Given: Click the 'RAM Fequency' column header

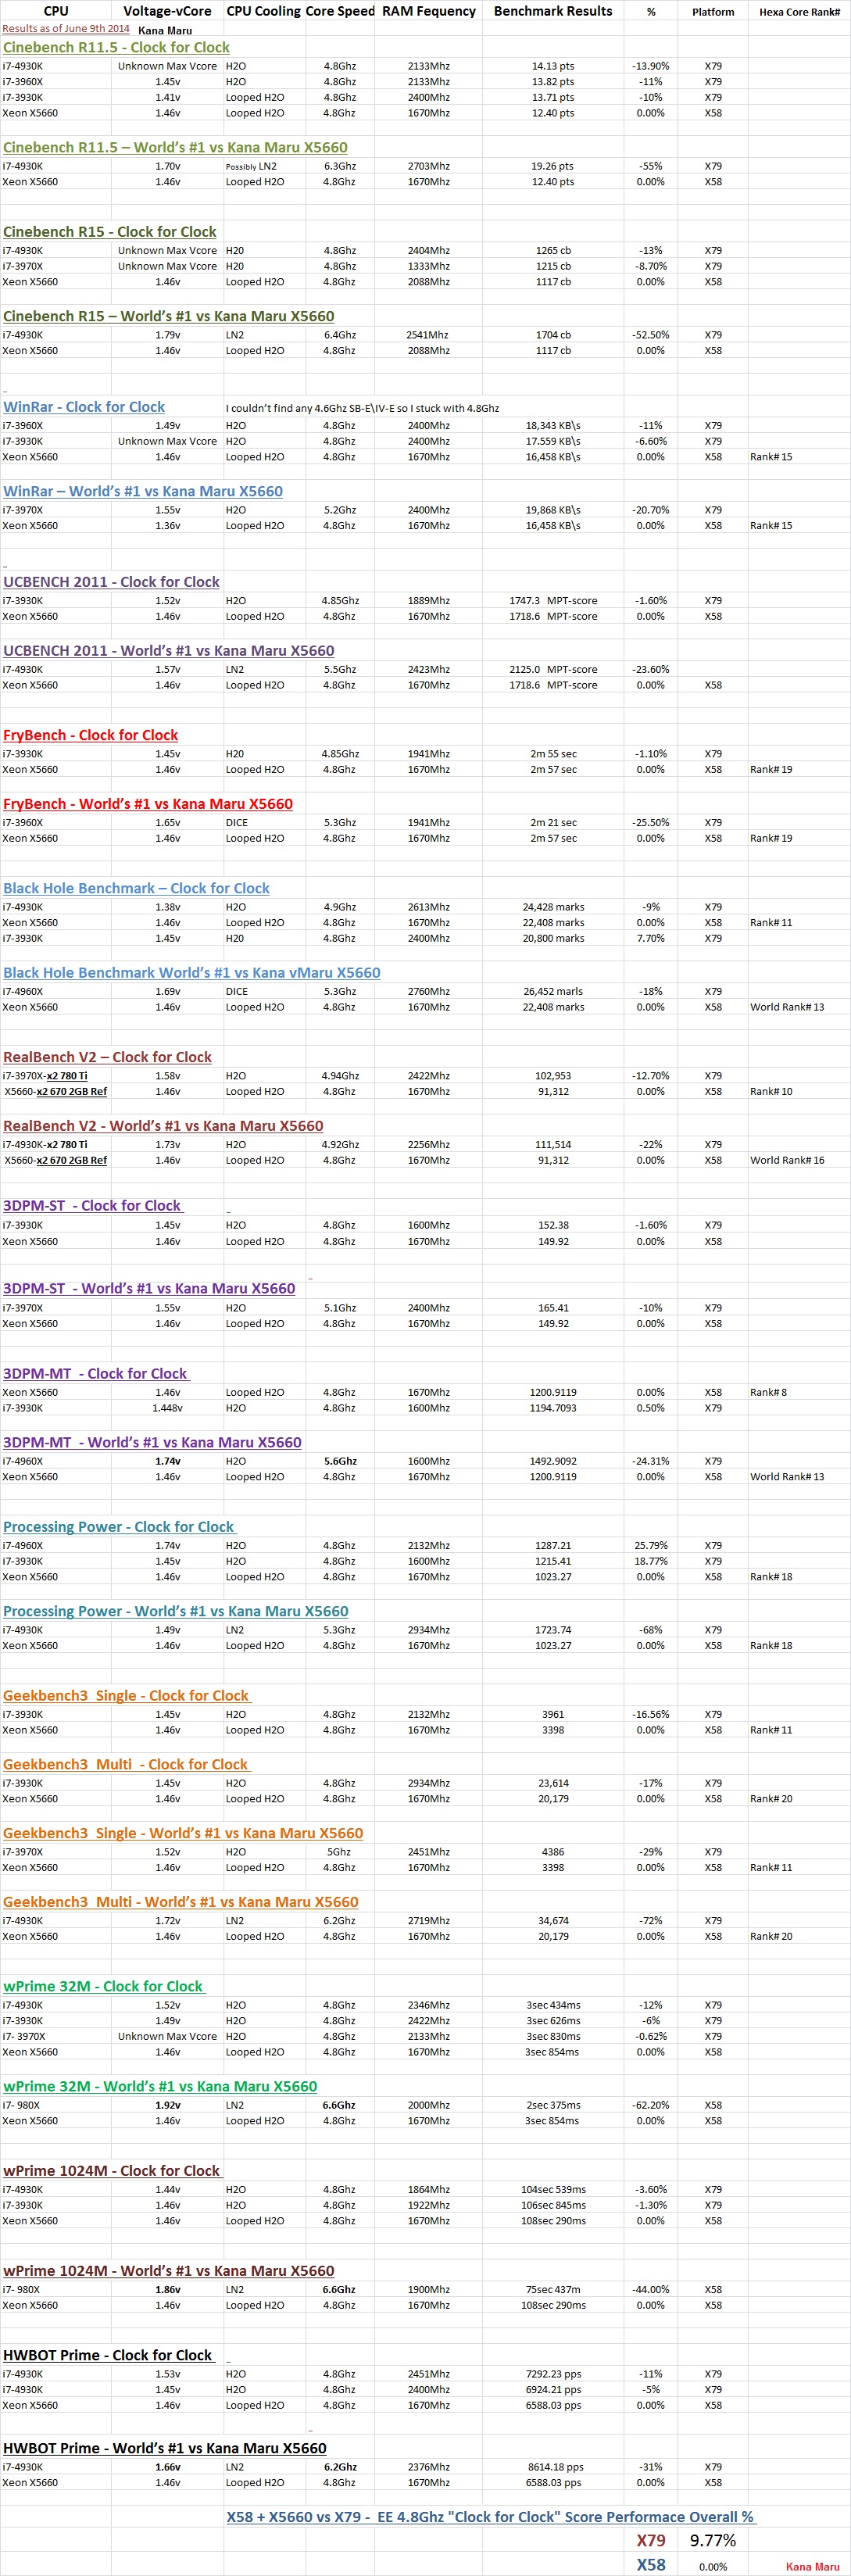Looking at the screenshot, I should click(x=428, y=11).
